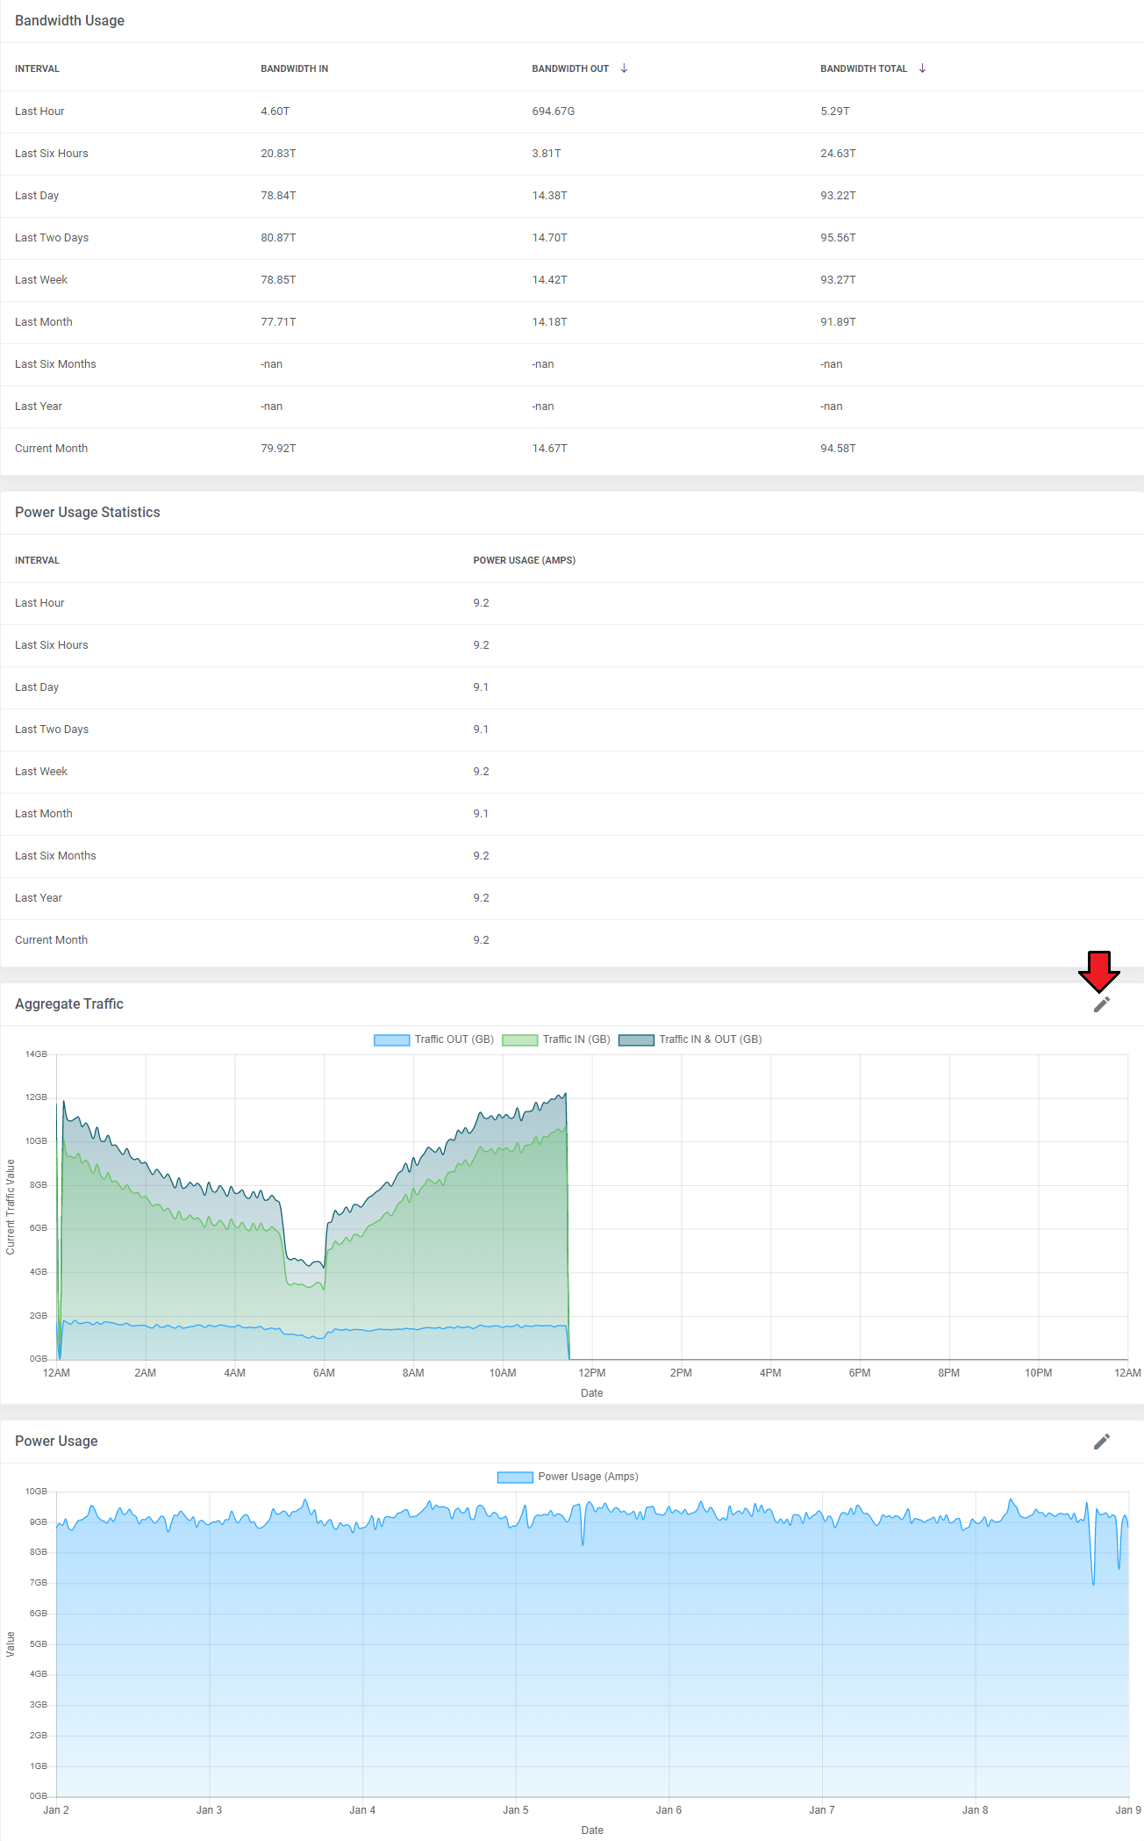Image resolution: width=1144 pixels, height=1841 pixels.
Task: Click bandwidth out value 694.67G
Action: pyautogui.click(x=553, y=111)
